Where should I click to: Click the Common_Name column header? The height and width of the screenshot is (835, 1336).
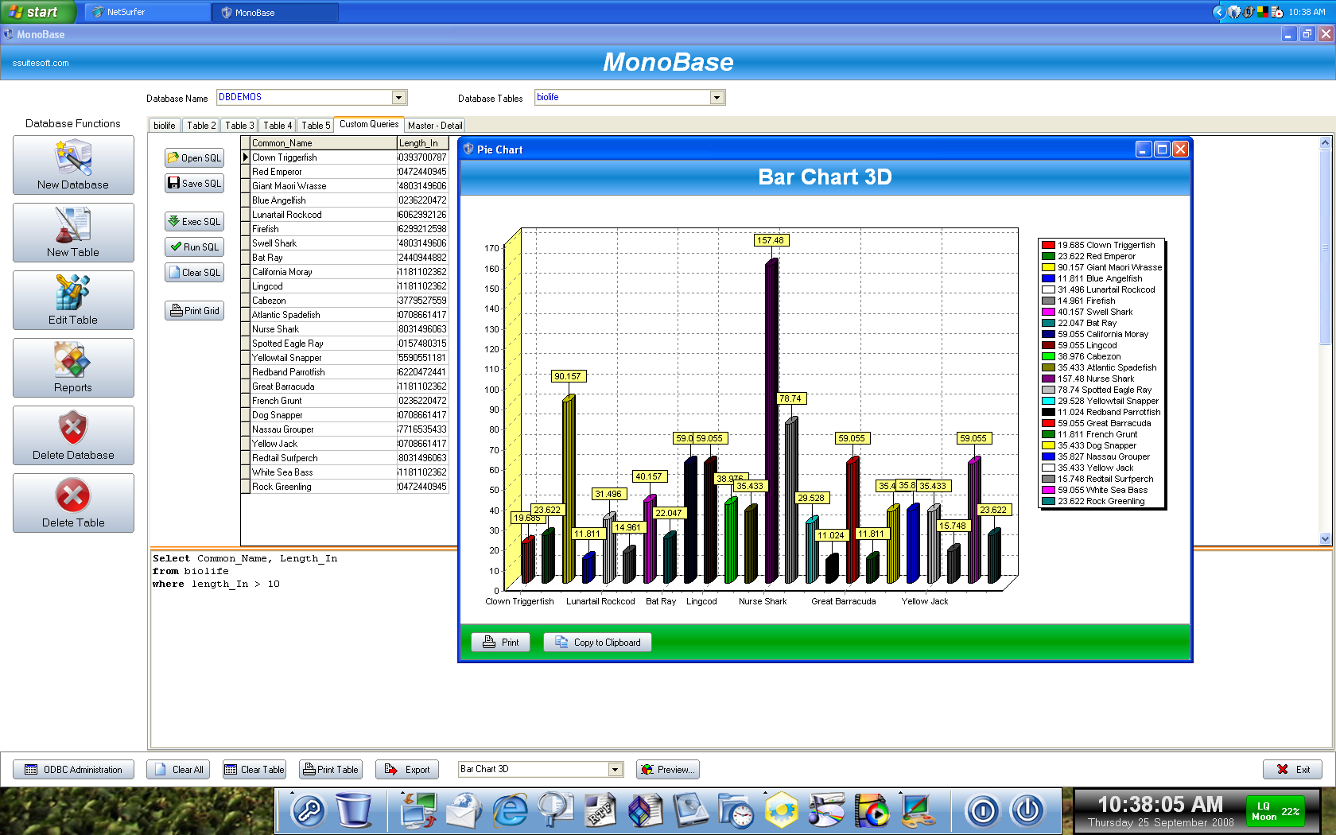tap(324, 143)
